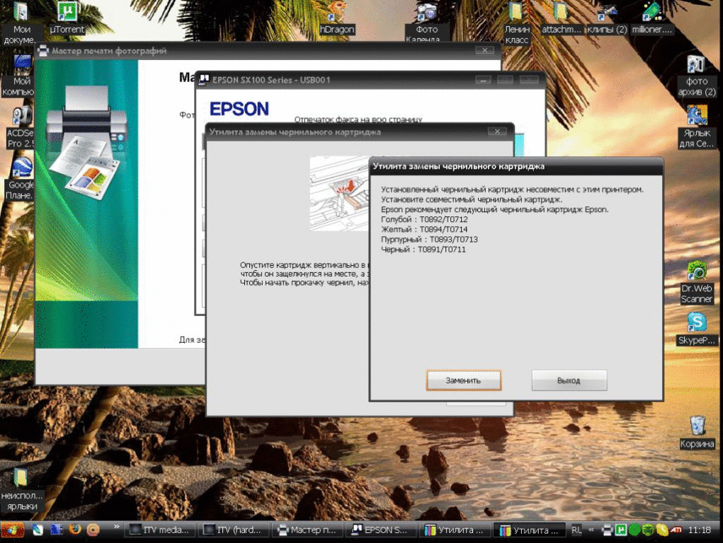Open the attachm... folder on the desktop
Image resolution: width=723 pixels, height=543 pixels.
click(x=561, y=18)
